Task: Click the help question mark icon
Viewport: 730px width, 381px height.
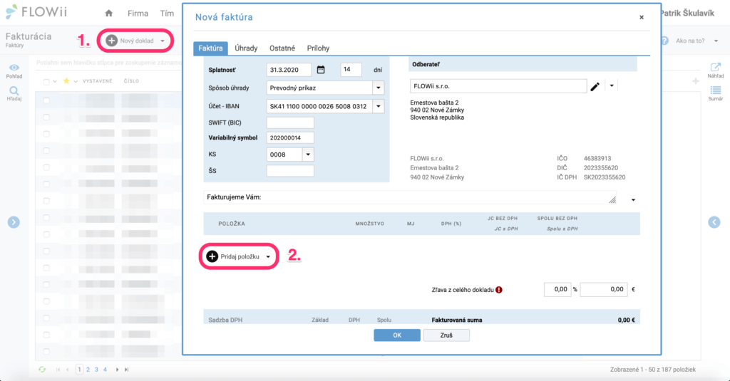Action: coord(664,41)
